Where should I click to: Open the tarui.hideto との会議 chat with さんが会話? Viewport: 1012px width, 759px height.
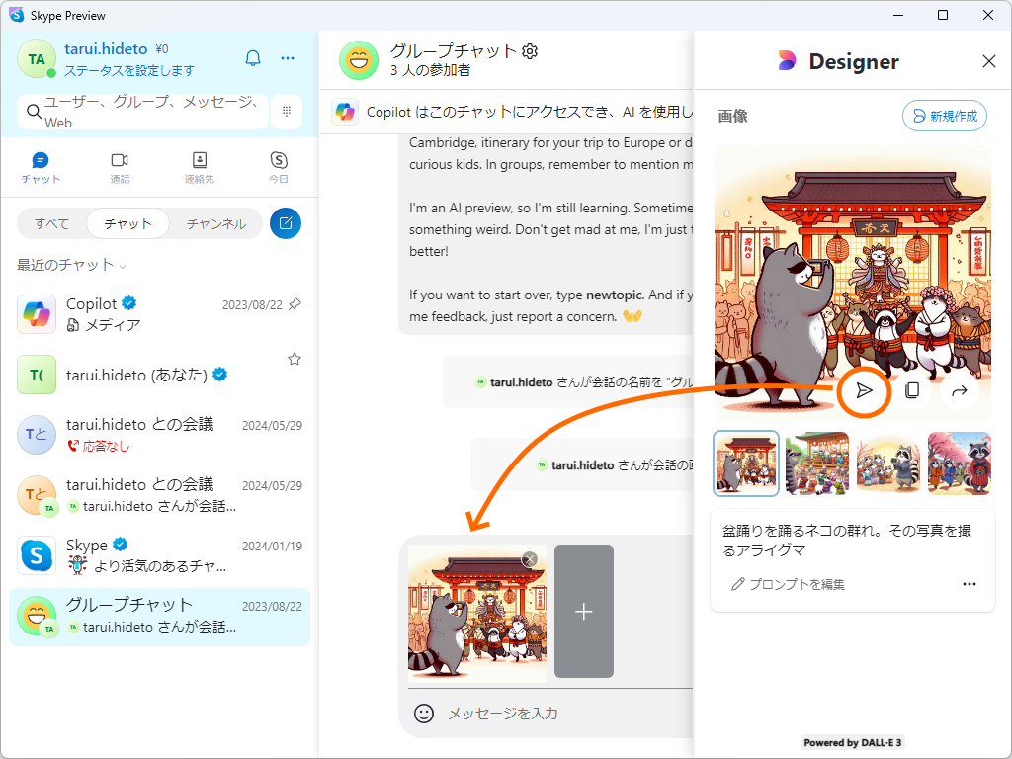[159, 495]
